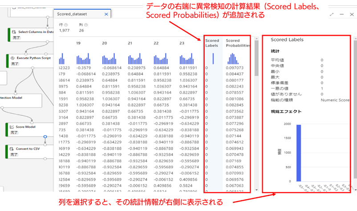
Task: Click the Numeric Score feature type value
Action: point(335,100)
